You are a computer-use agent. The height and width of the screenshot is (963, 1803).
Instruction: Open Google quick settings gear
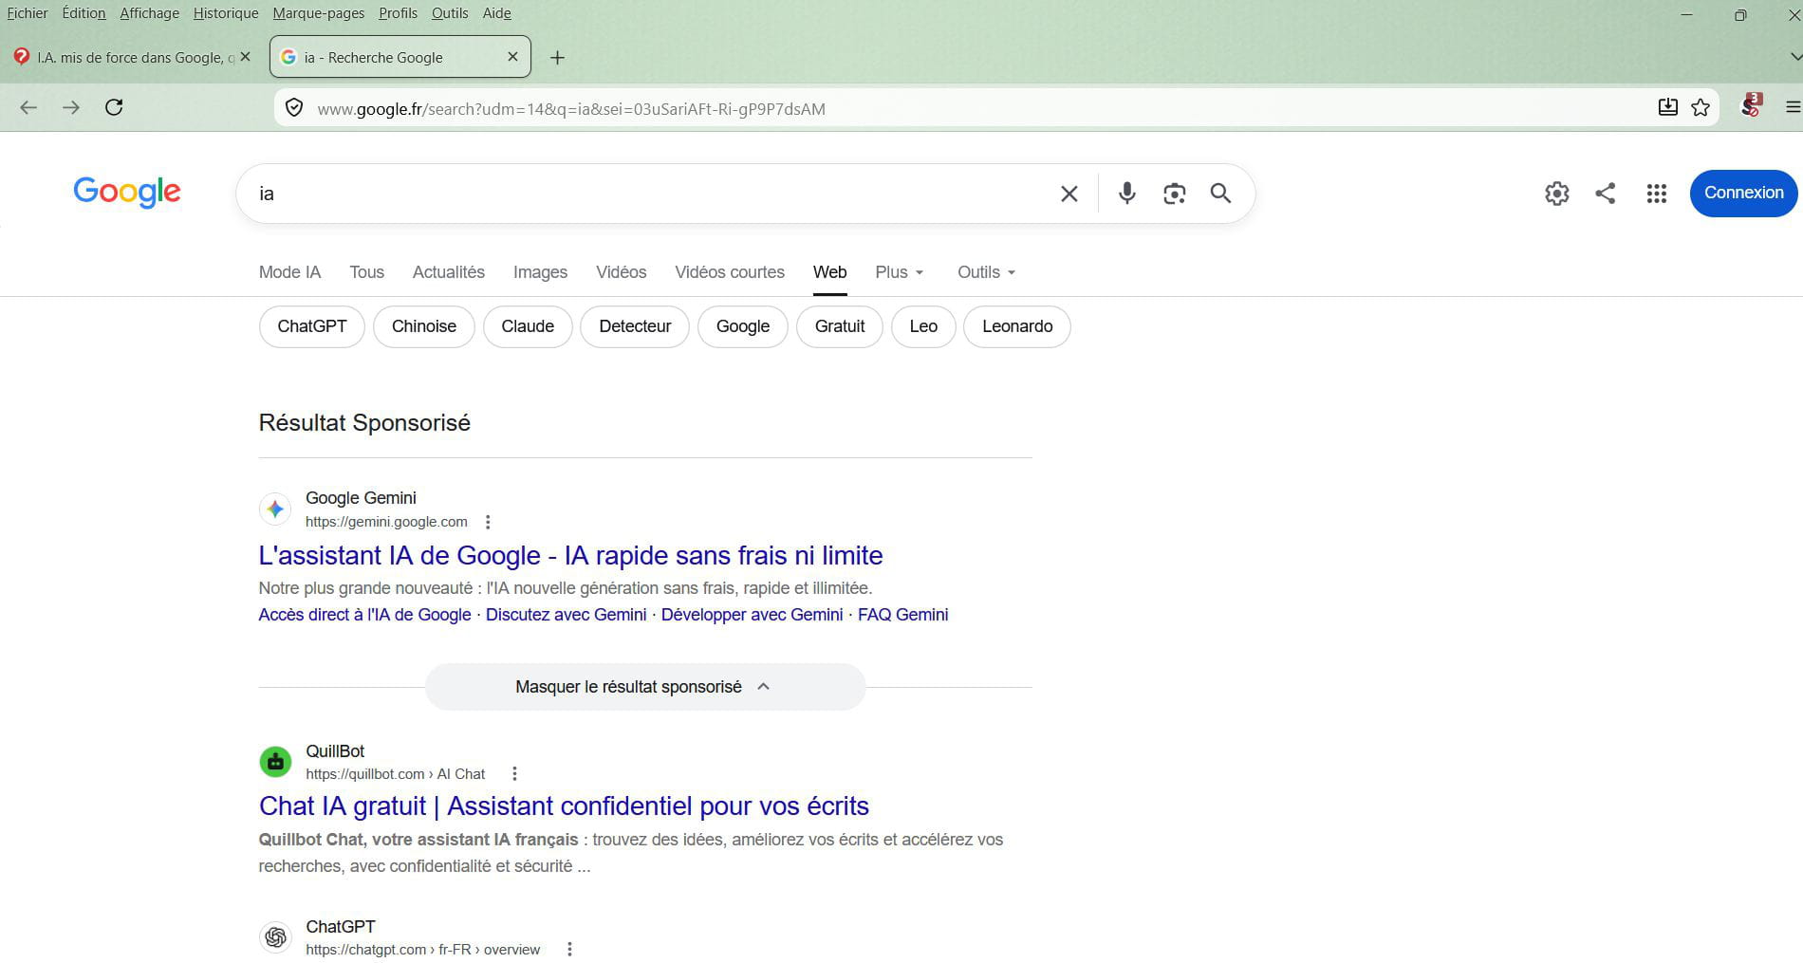point(1556,194)
